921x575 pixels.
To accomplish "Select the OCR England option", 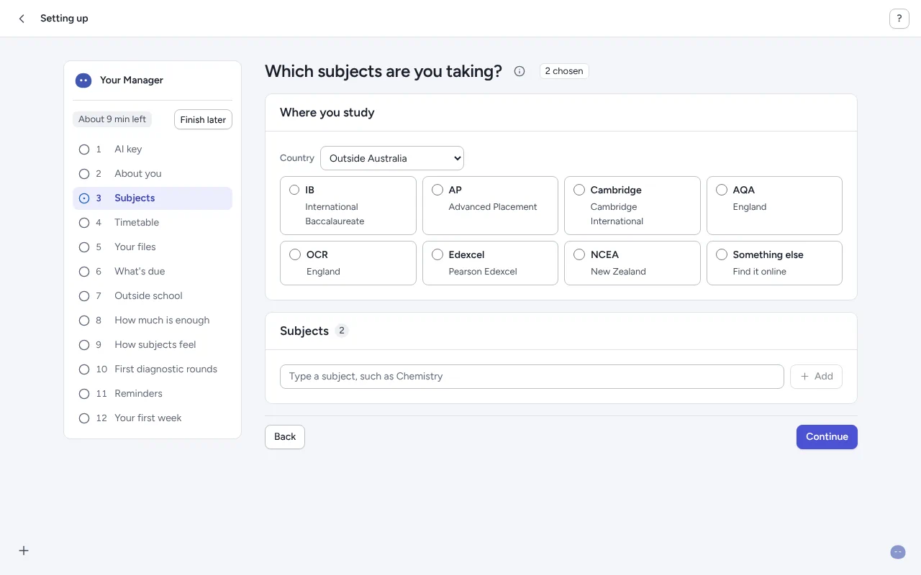I will tap(348, 263).
